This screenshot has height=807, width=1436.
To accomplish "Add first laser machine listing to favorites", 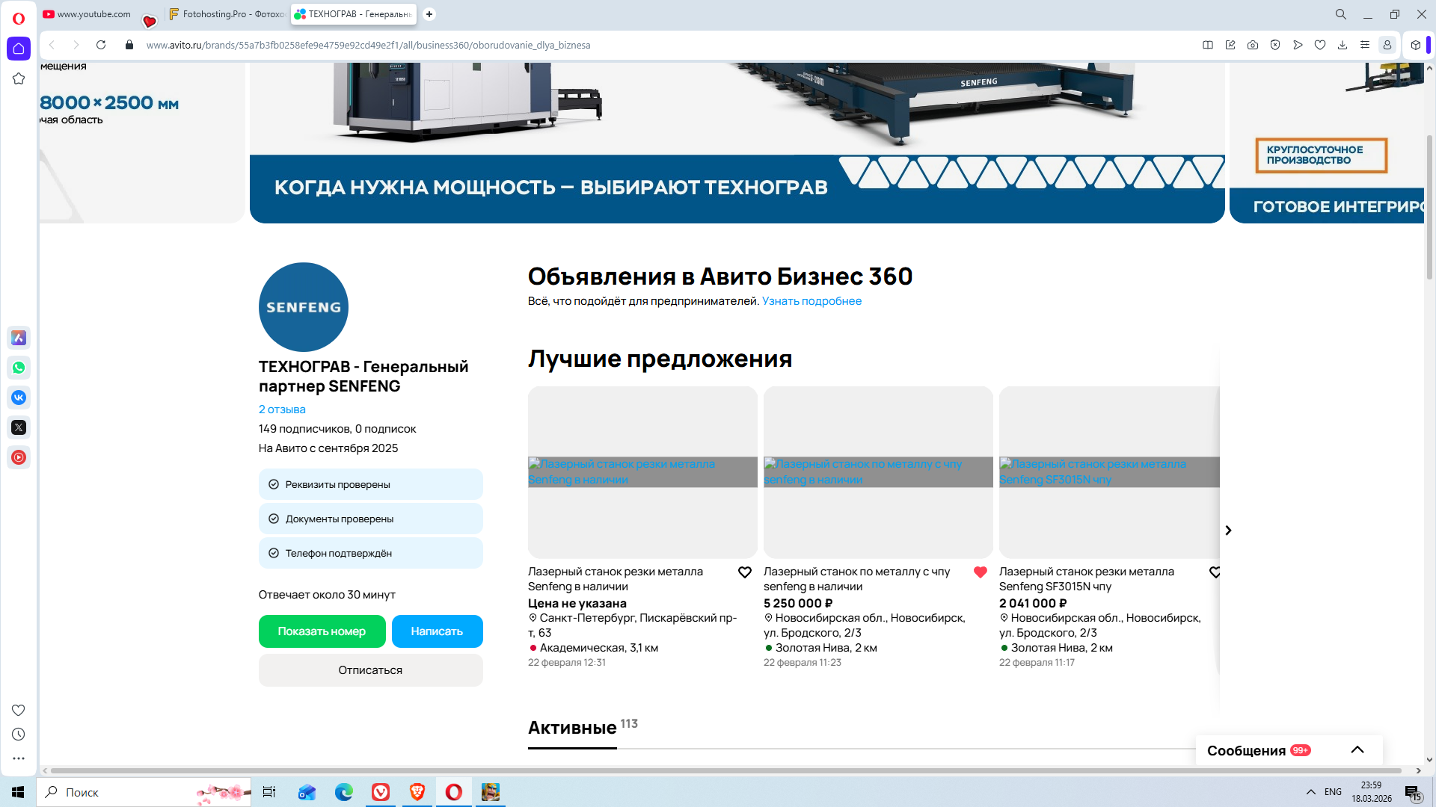I will coord(745,572).
